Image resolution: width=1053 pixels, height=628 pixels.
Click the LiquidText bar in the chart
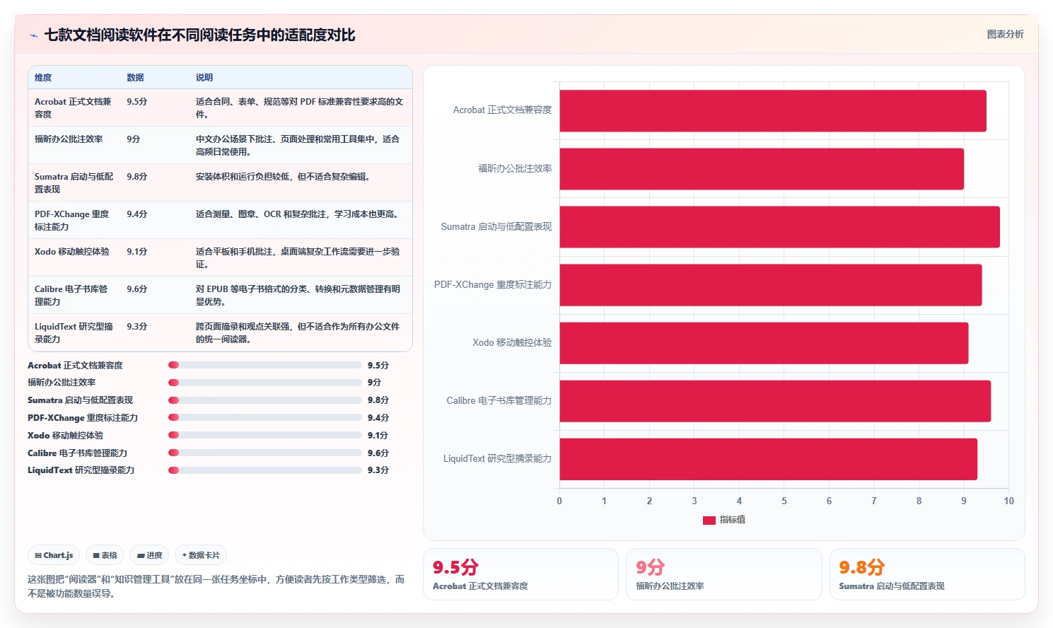[x=768, y=459]
